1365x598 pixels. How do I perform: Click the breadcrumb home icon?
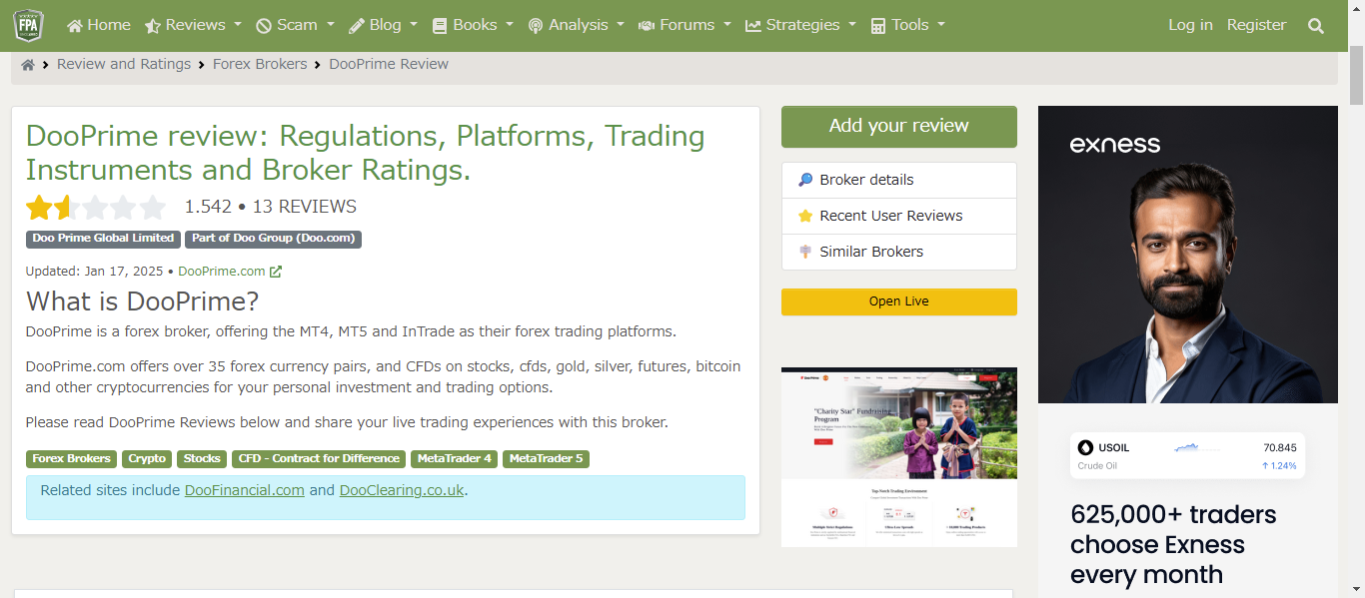(x=28, y=65)
